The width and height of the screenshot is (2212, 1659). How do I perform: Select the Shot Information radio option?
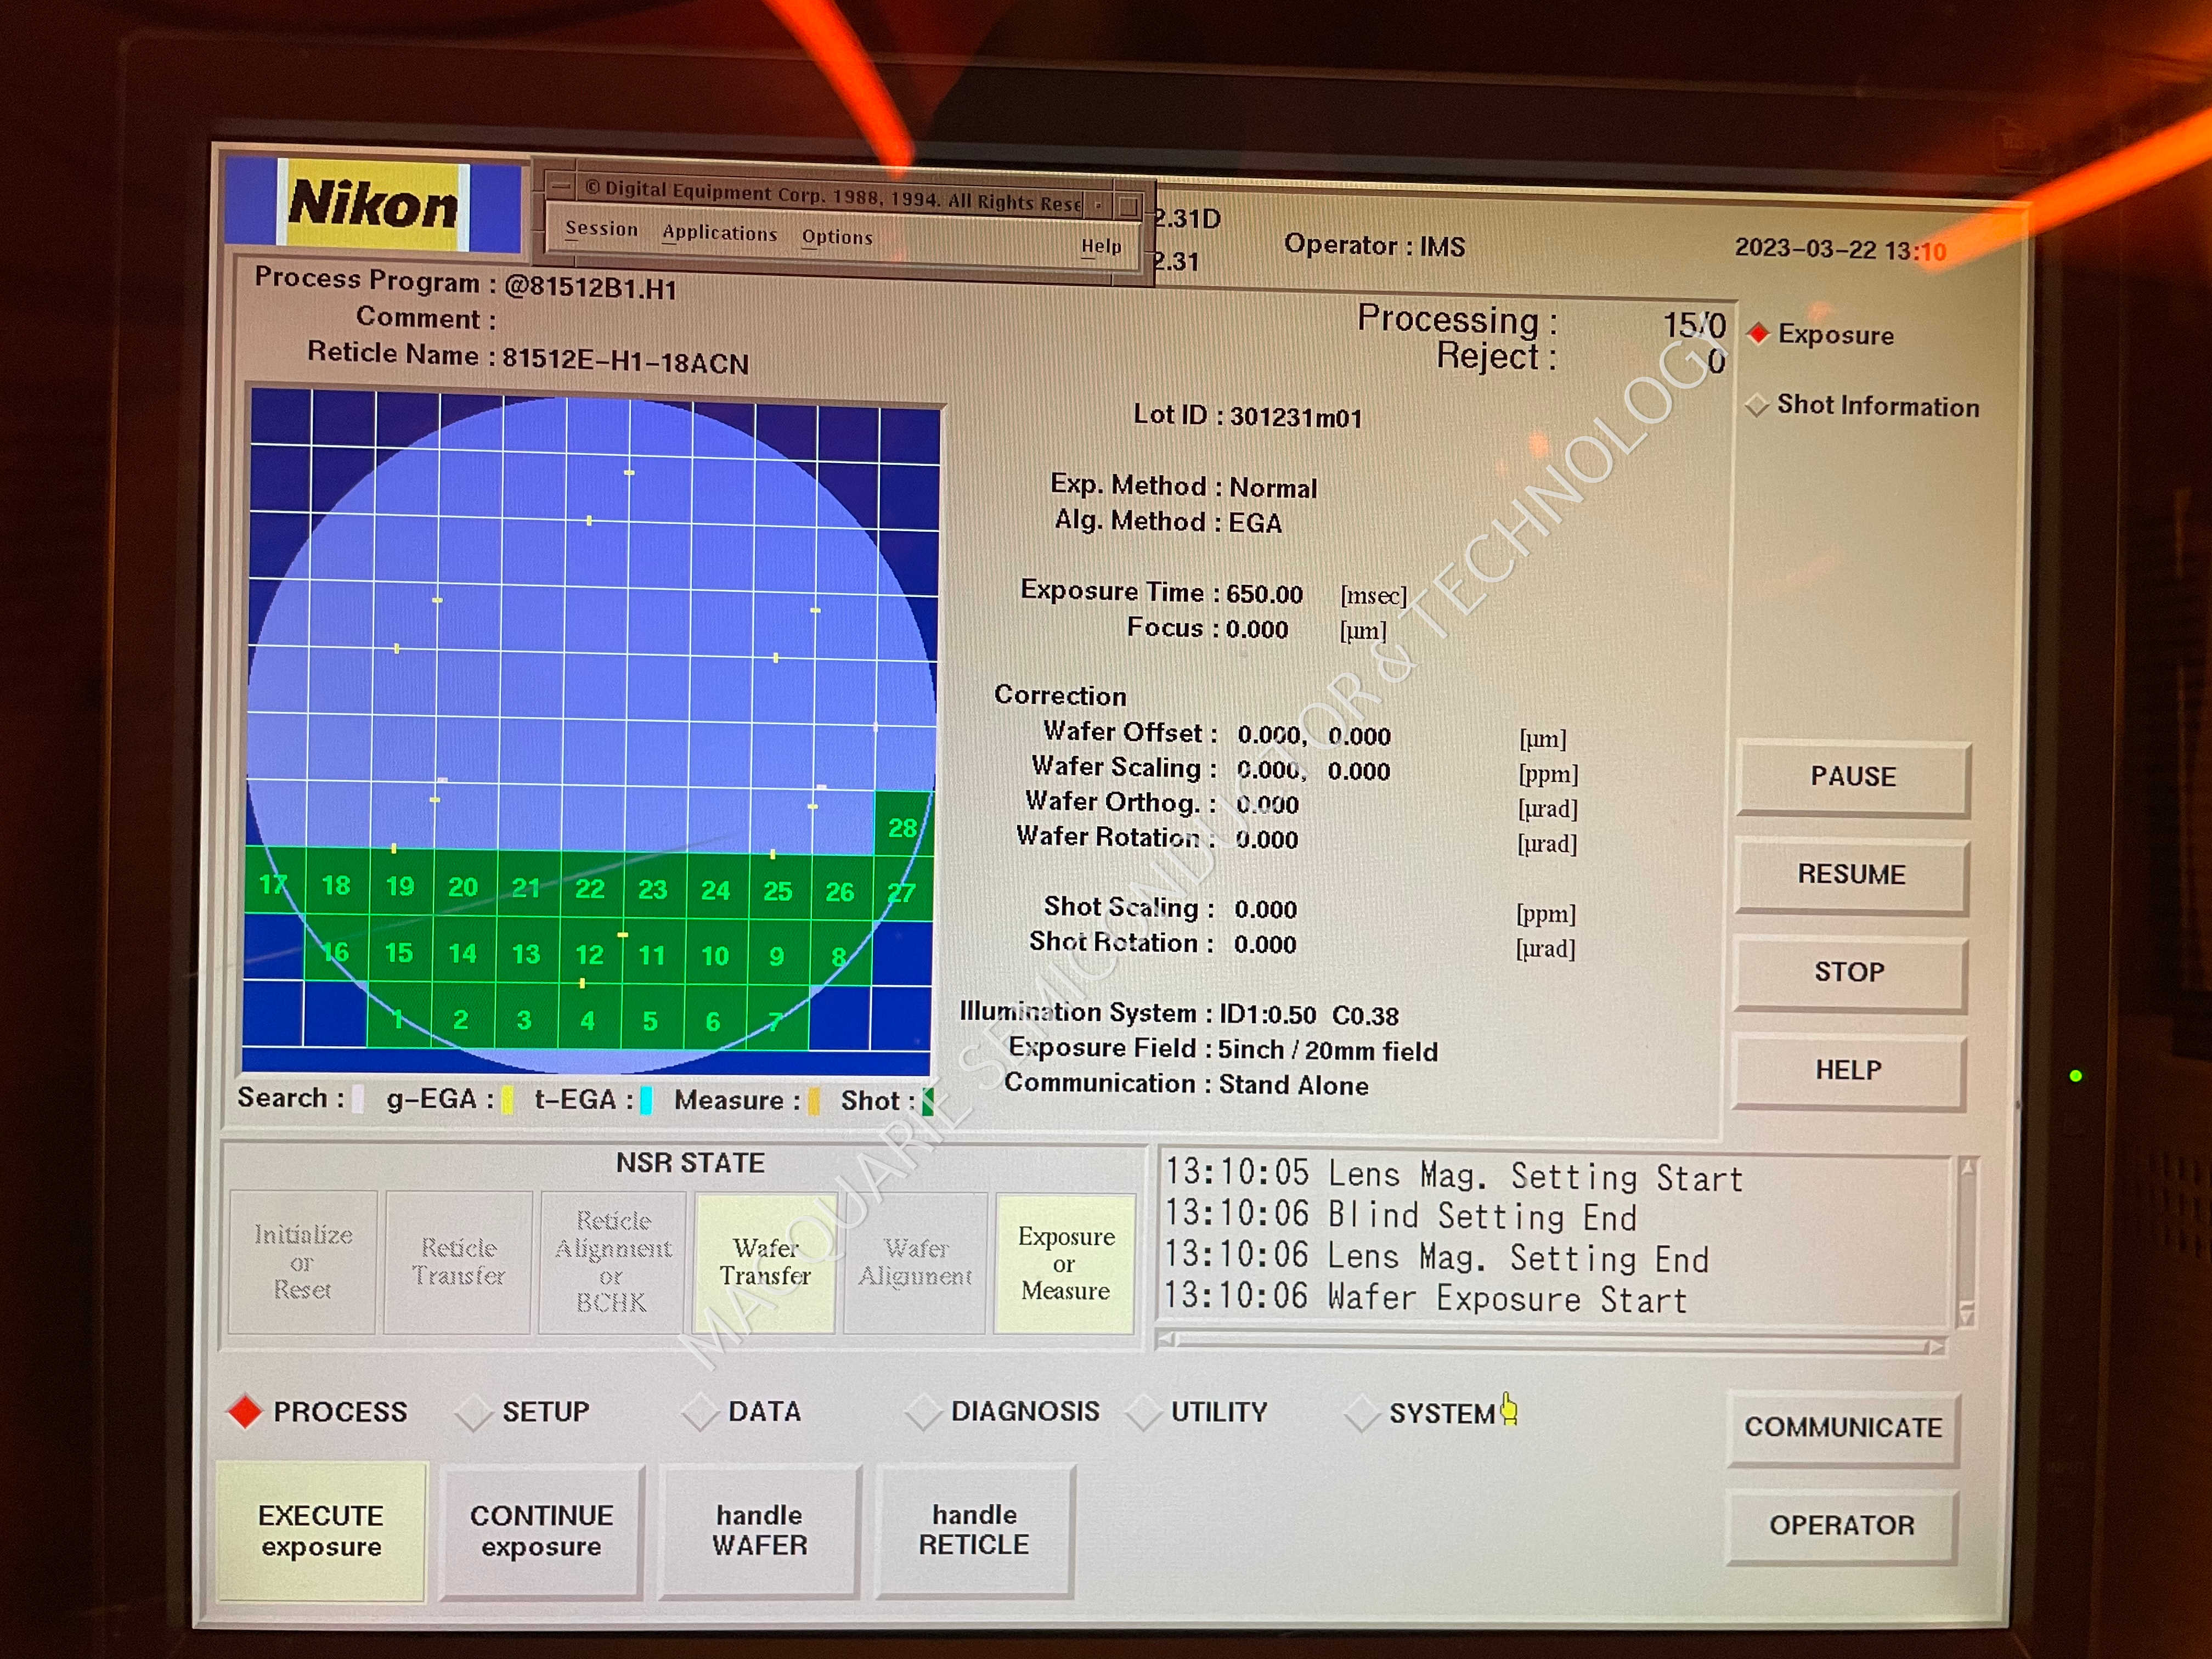click(x=1757, y=405)
